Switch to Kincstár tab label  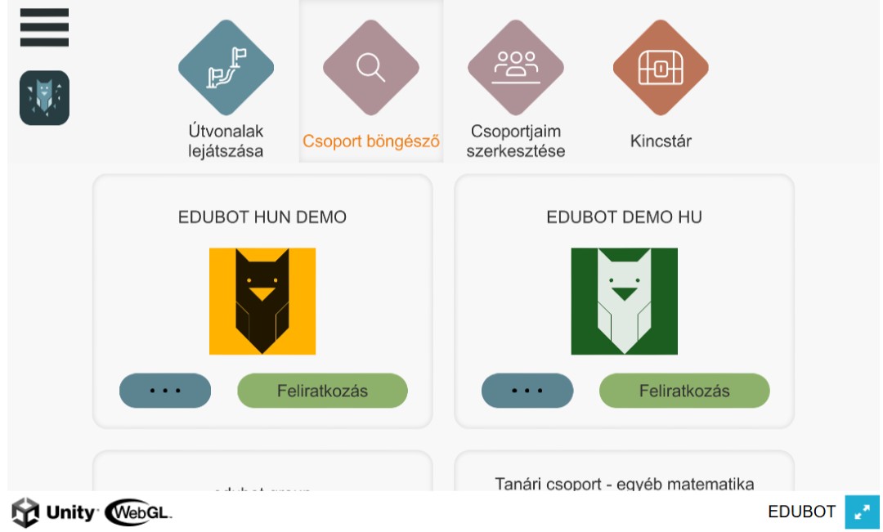661,141
